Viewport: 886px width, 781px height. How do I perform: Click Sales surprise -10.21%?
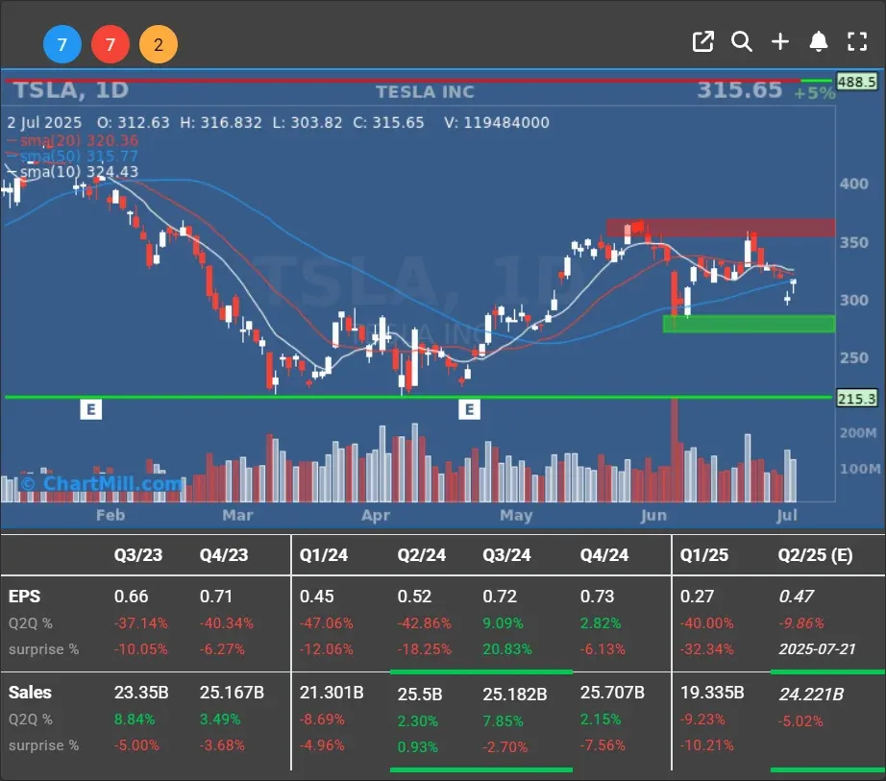tap(707, 745)
